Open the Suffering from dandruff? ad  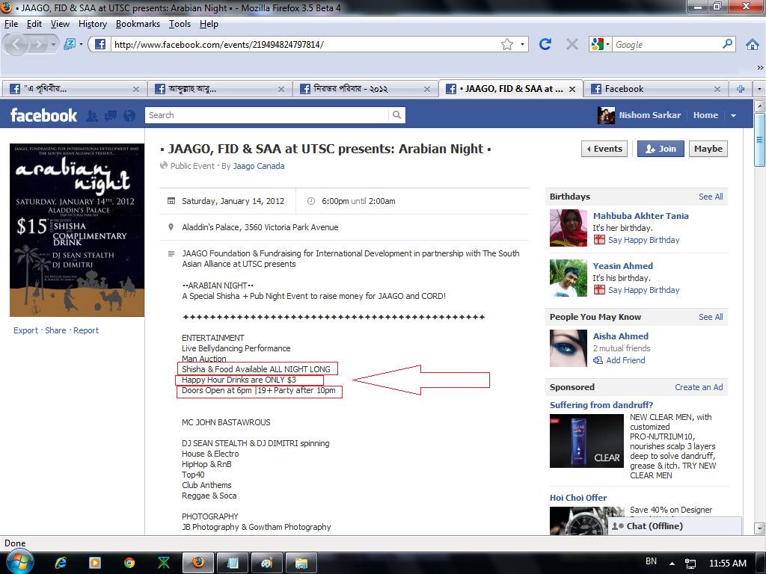(x=601, y=405)
